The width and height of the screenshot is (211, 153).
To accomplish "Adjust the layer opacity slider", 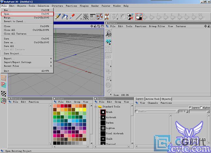I will [x=162, y=111].
